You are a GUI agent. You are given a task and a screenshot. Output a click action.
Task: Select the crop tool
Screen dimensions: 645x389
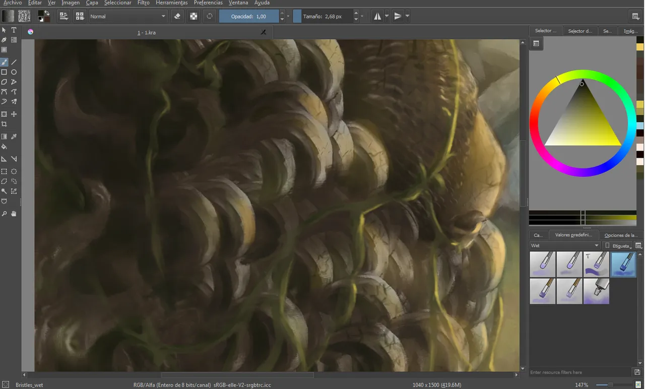pyautogui.click(x=4, y=124)
